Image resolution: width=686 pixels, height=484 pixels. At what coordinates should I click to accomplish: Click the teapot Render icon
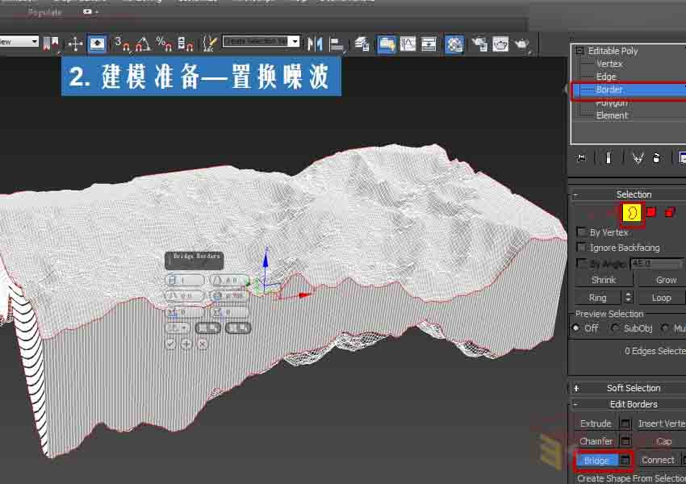click(x=522, y=43)
